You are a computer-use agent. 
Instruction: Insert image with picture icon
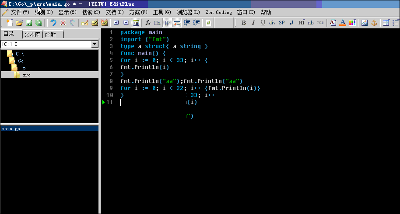[x=365, y=23]
